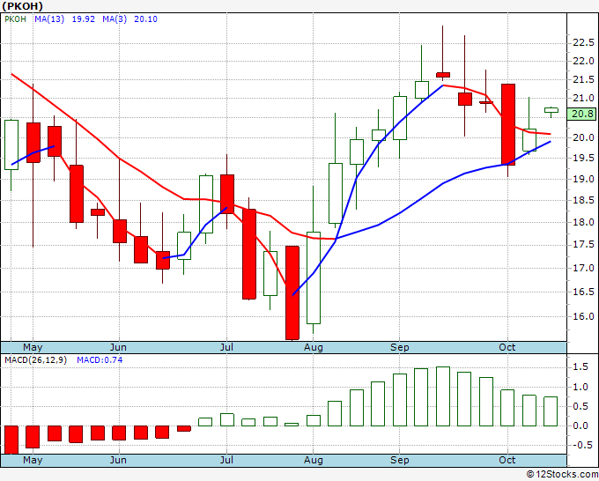The width and height of the screenshot is (599, 481).
Task: Click May on the price chart time axis
Action: pyautogui.click(x=33, y=347)
